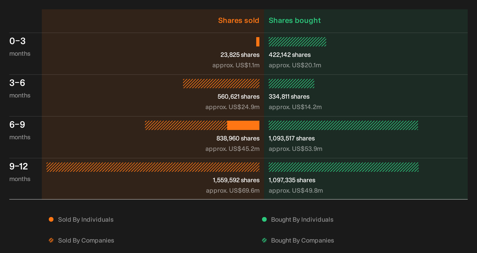Viewport: 477px width, 253px height.
Task: Click the "approx. US$45.2m" amount
Action: (232, 149)
